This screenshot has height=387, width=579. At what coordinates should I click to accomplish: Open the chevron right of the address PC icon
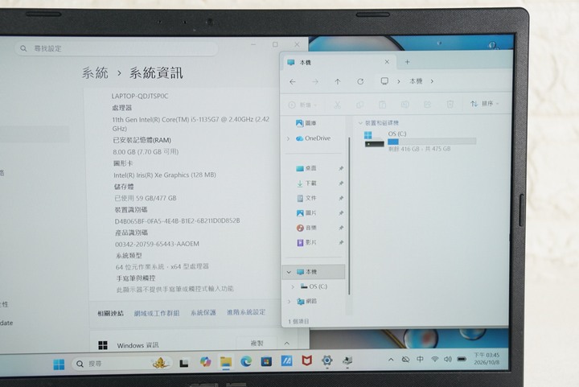[399, 81]
